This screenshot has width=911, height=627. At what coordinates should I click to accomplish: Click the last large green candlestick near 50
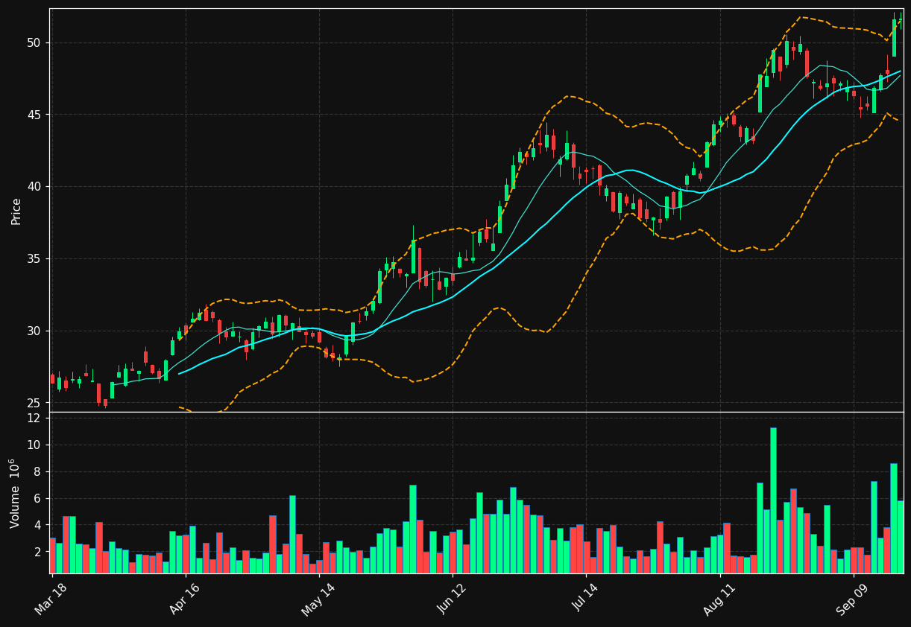point(894,38)
